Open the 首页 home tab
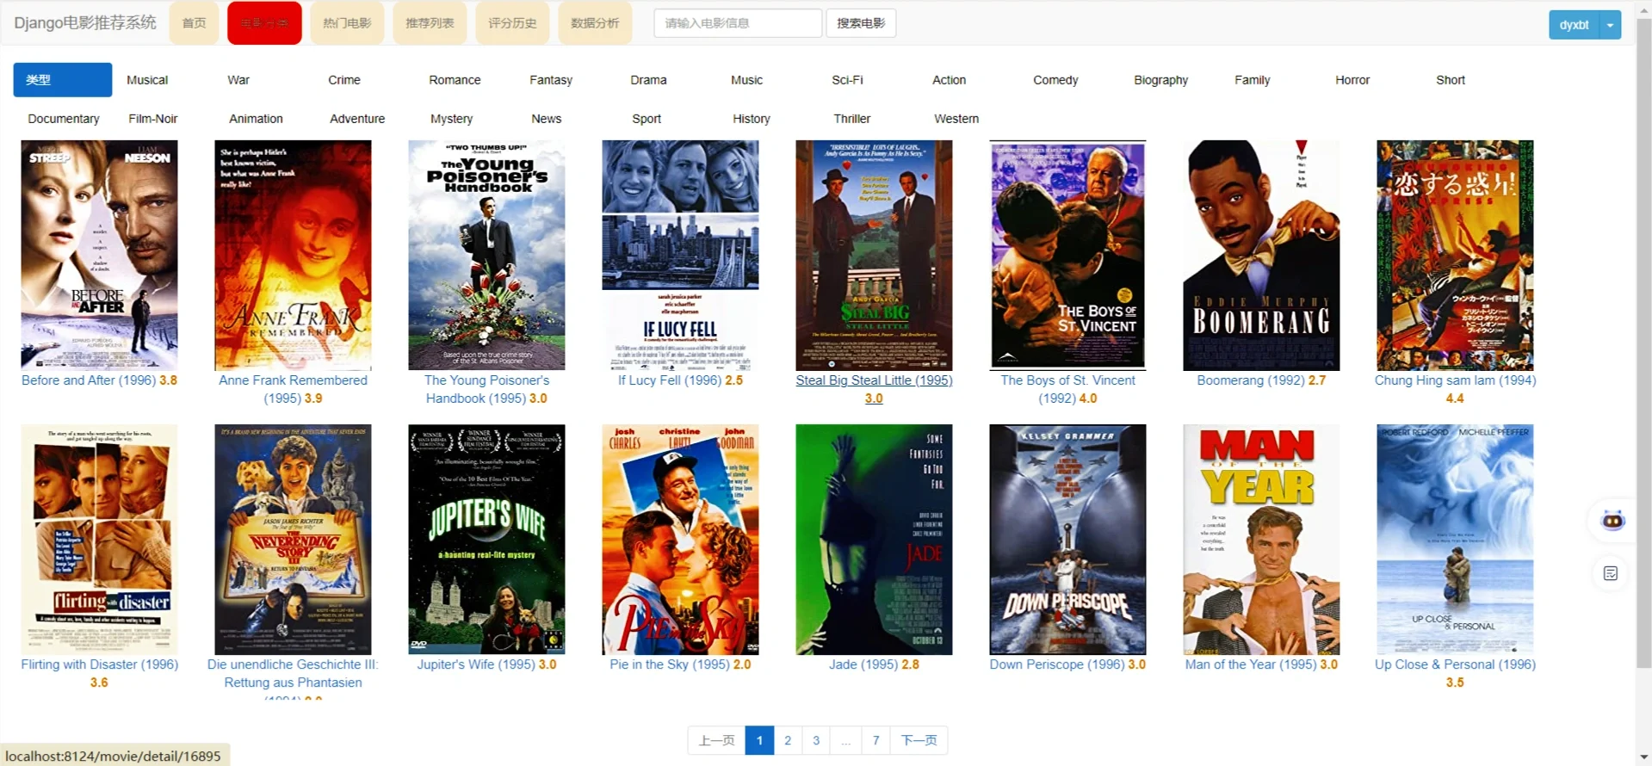The image size is (1652, 766). (194, 22)
